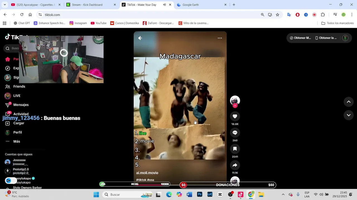Image resolution: width=357 pixels, height=200 pixels.
Task: Open the TikTok account avatar menu
Action: coord(345,38)
